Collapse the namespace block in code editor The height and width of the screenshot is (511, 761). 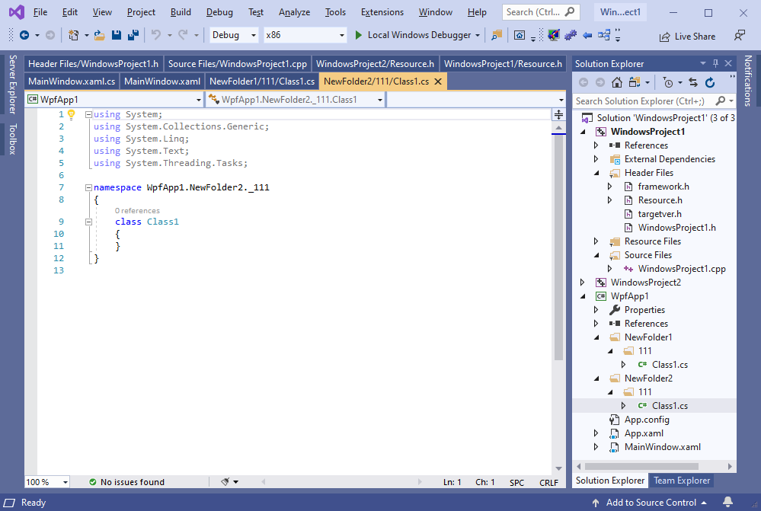click(88, 187)
